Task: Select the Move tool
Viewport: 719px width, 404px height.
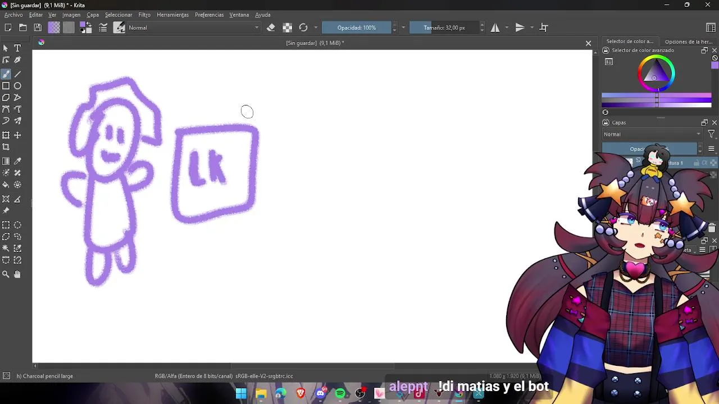Action: 17,135
